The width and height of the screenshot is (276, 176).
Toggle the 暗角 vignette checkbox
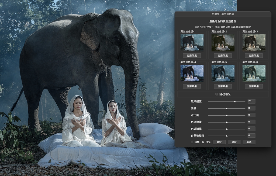tap(192, 142)
